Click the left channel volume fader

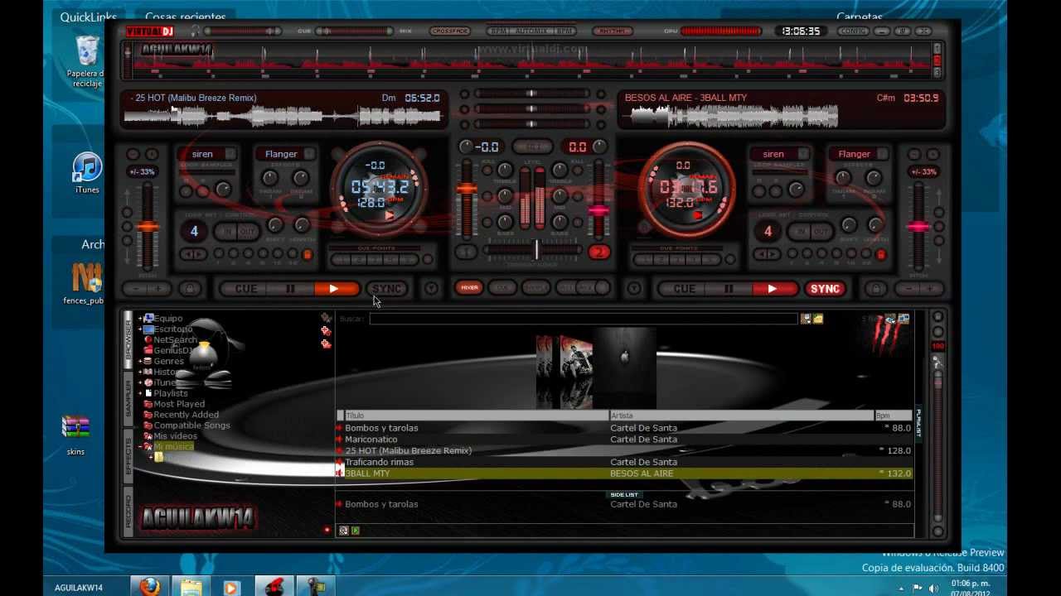467,189
